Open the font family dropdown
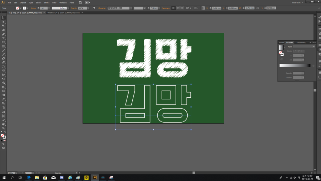The height and width of the screenshot is (181, 321). pos(131,8)
